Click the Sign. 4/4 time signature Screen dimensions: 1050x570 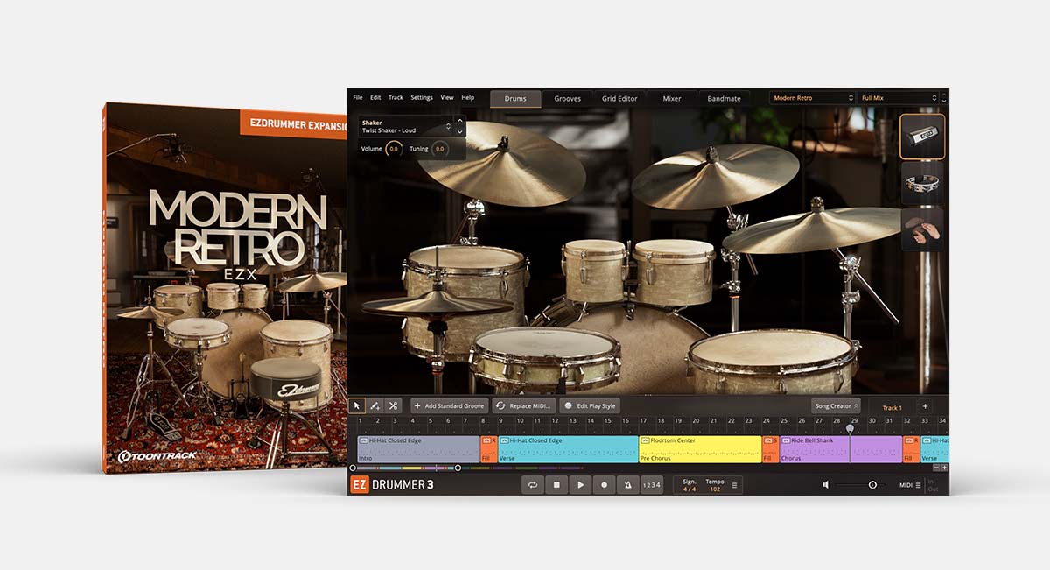tap(689, 485)
